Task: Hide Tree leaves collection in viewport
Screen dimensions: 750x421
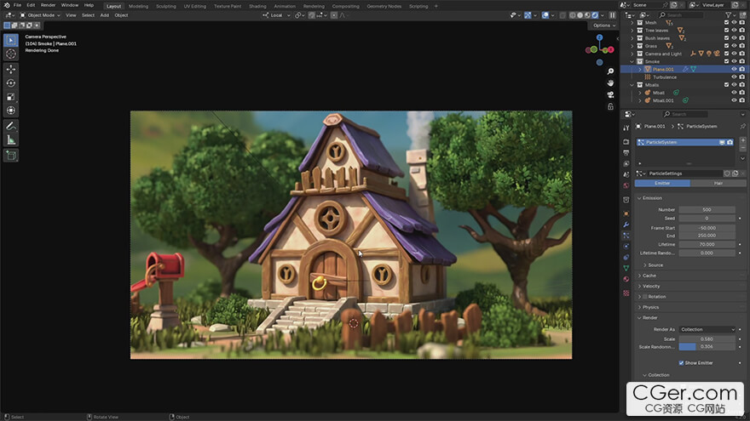Action: point(734,30)
